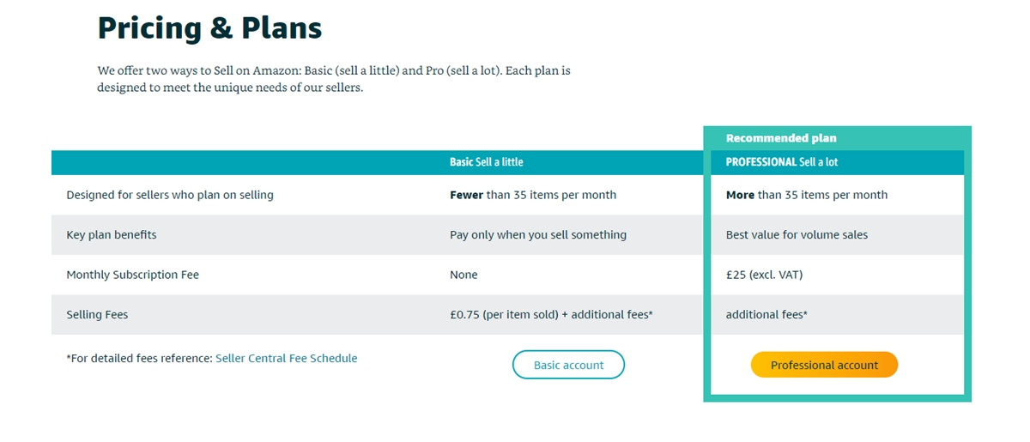Click the Pricing & Plans heading
Viewport: 1030px width, 442px height.
(x=209, y=28)
